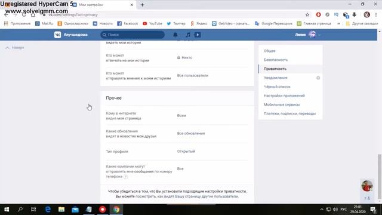Screen dimensions: 382x215
Task: Click the Наверх scroll-to-top link
Action: [15, 48]
